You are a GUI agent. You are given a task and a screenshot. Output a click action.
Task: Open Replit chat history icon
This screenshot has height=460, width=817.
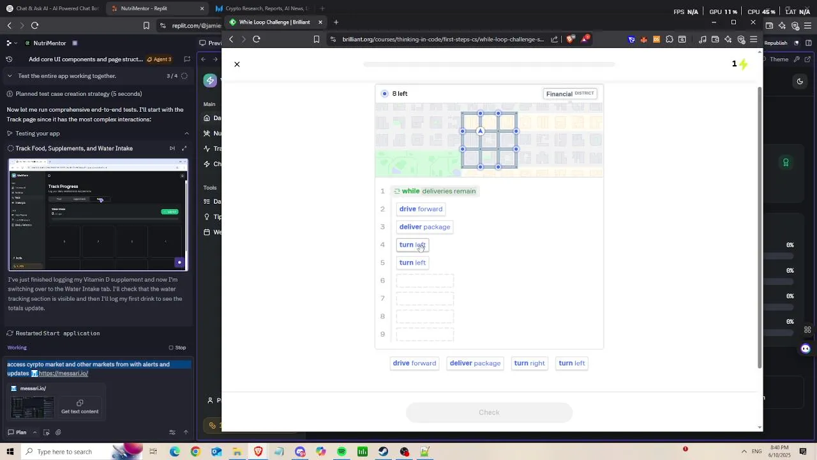tap(9, 59)
